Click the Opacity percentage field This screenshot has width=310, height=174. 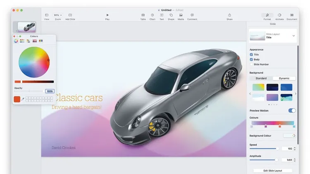(50, 91)
